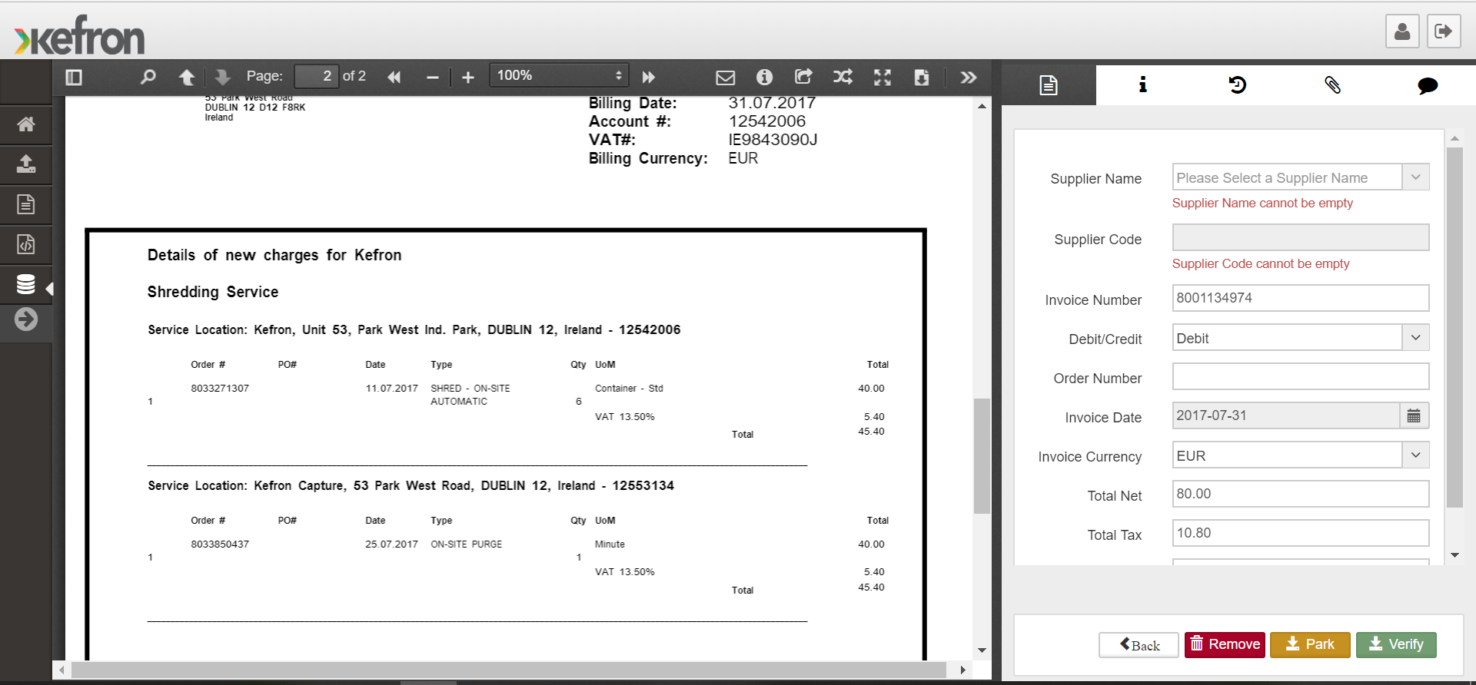This screenshot has height=685, width=1476.
Task: Click the green Verify button
Action: tap(1396, 644)
